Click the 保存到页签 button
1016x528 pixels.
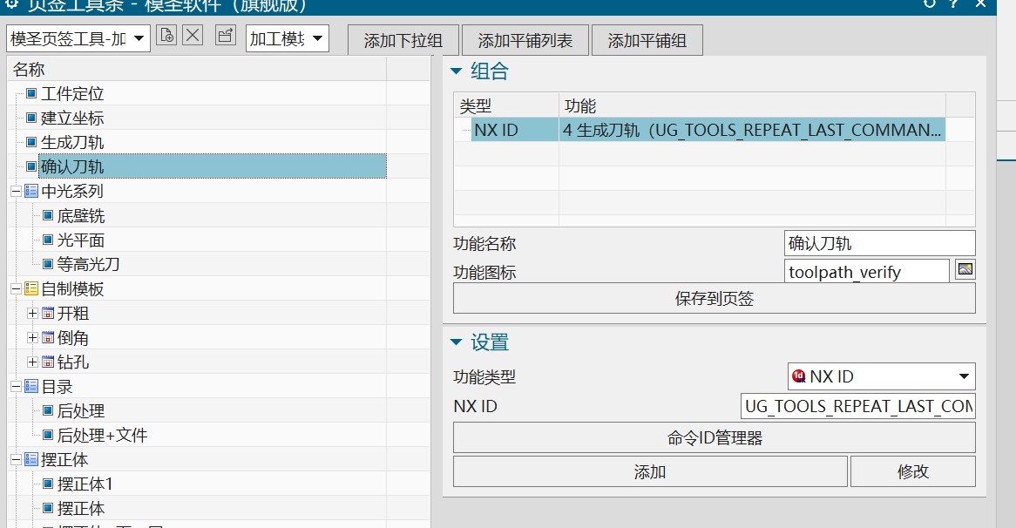[714, 299]
